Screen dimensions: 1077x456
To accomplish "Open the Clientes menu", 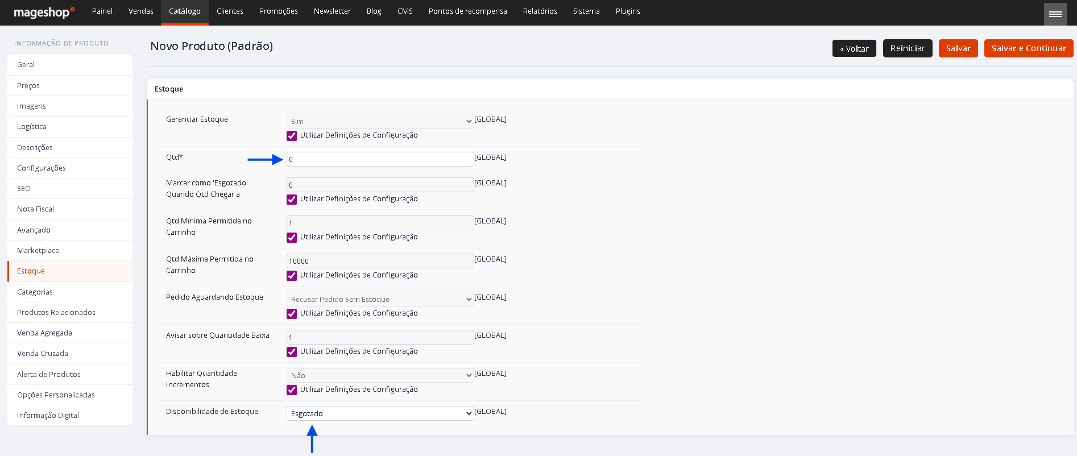I will 230,11.
